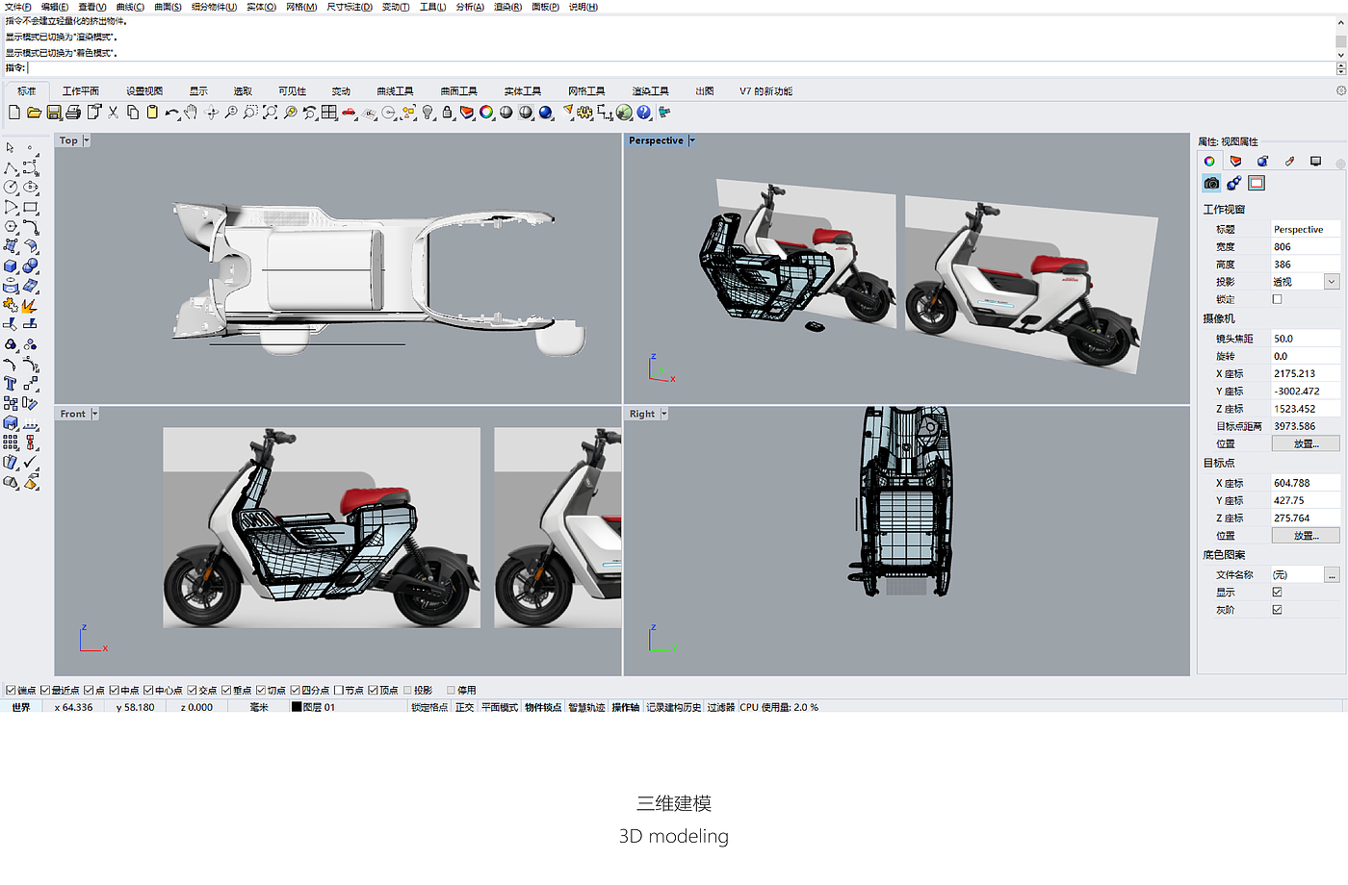This screenshot has width=1348, height=885.
Task: Enable the 节点 osnap checkbox
Action: coord(339,691)
